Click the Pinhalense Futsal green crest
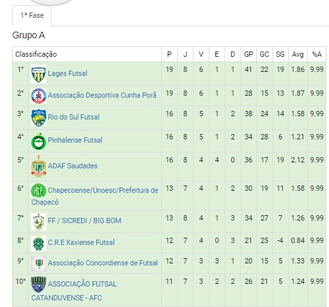 point(38,141)
